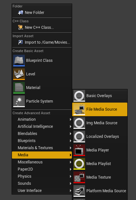Expand the User Interface submenu arrow
Screen dimensions: 136x200
click(71, 191)
